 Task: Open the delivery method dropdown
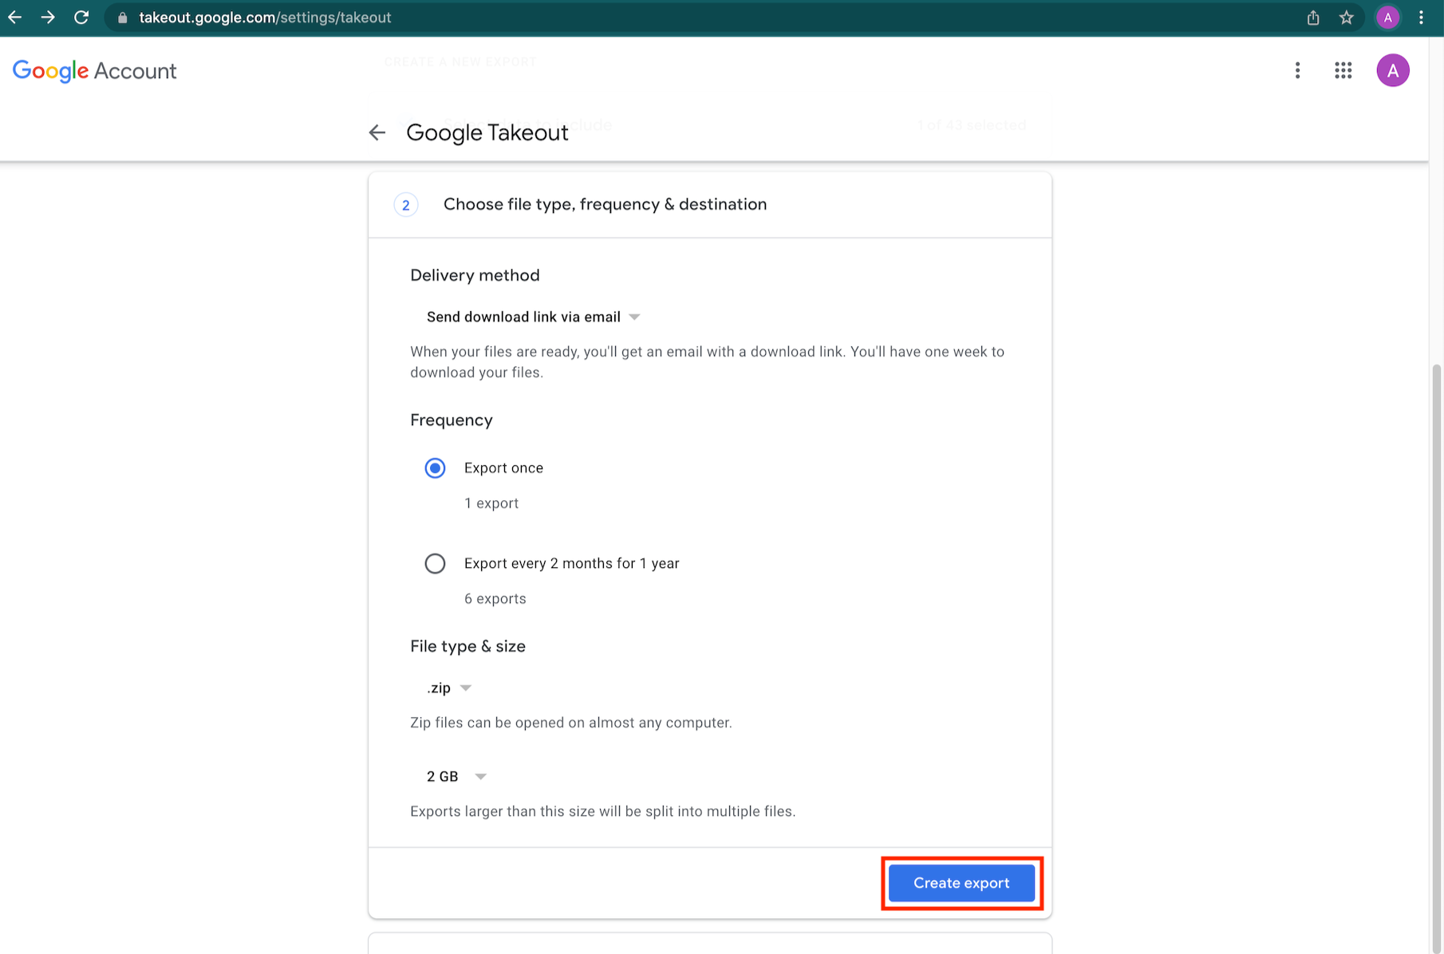(533, 317)
